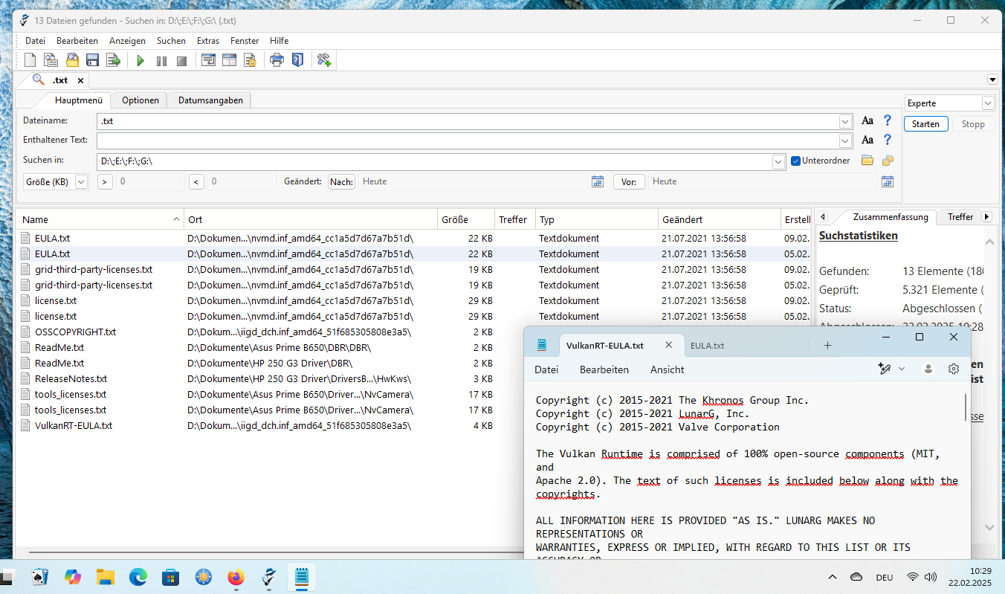The height and width of the screenshot is (594, 1005).
Task: Close the .txt search tab
Action: click(x=80, y=80)
